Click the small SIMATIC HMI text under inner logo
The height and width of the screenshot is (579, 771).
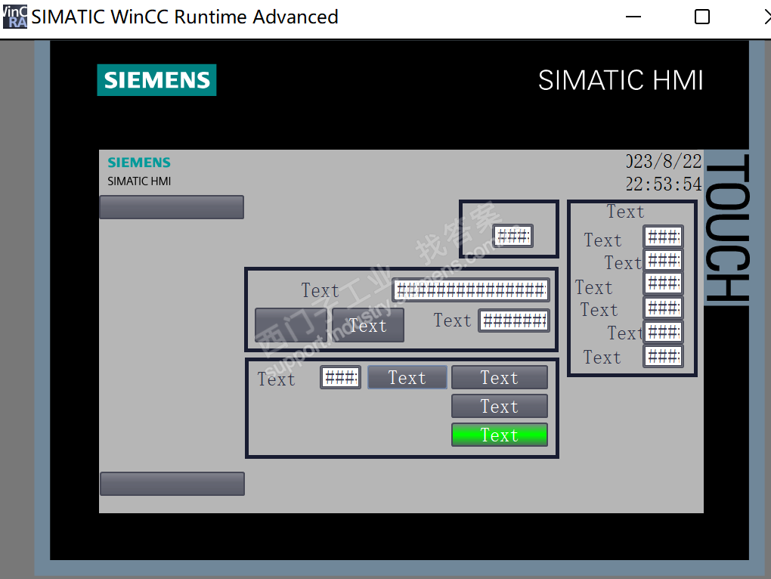pyautogui.click(x=139, y=181)
